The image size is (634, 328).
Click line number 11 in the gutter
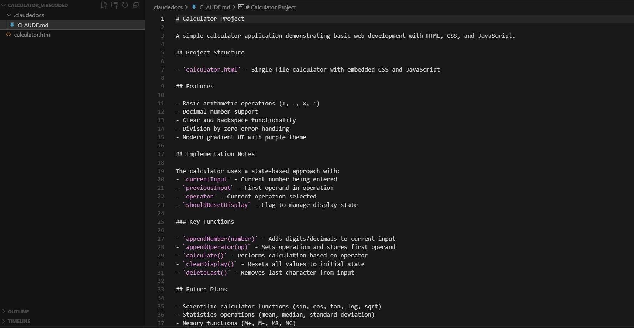[160, 103]
